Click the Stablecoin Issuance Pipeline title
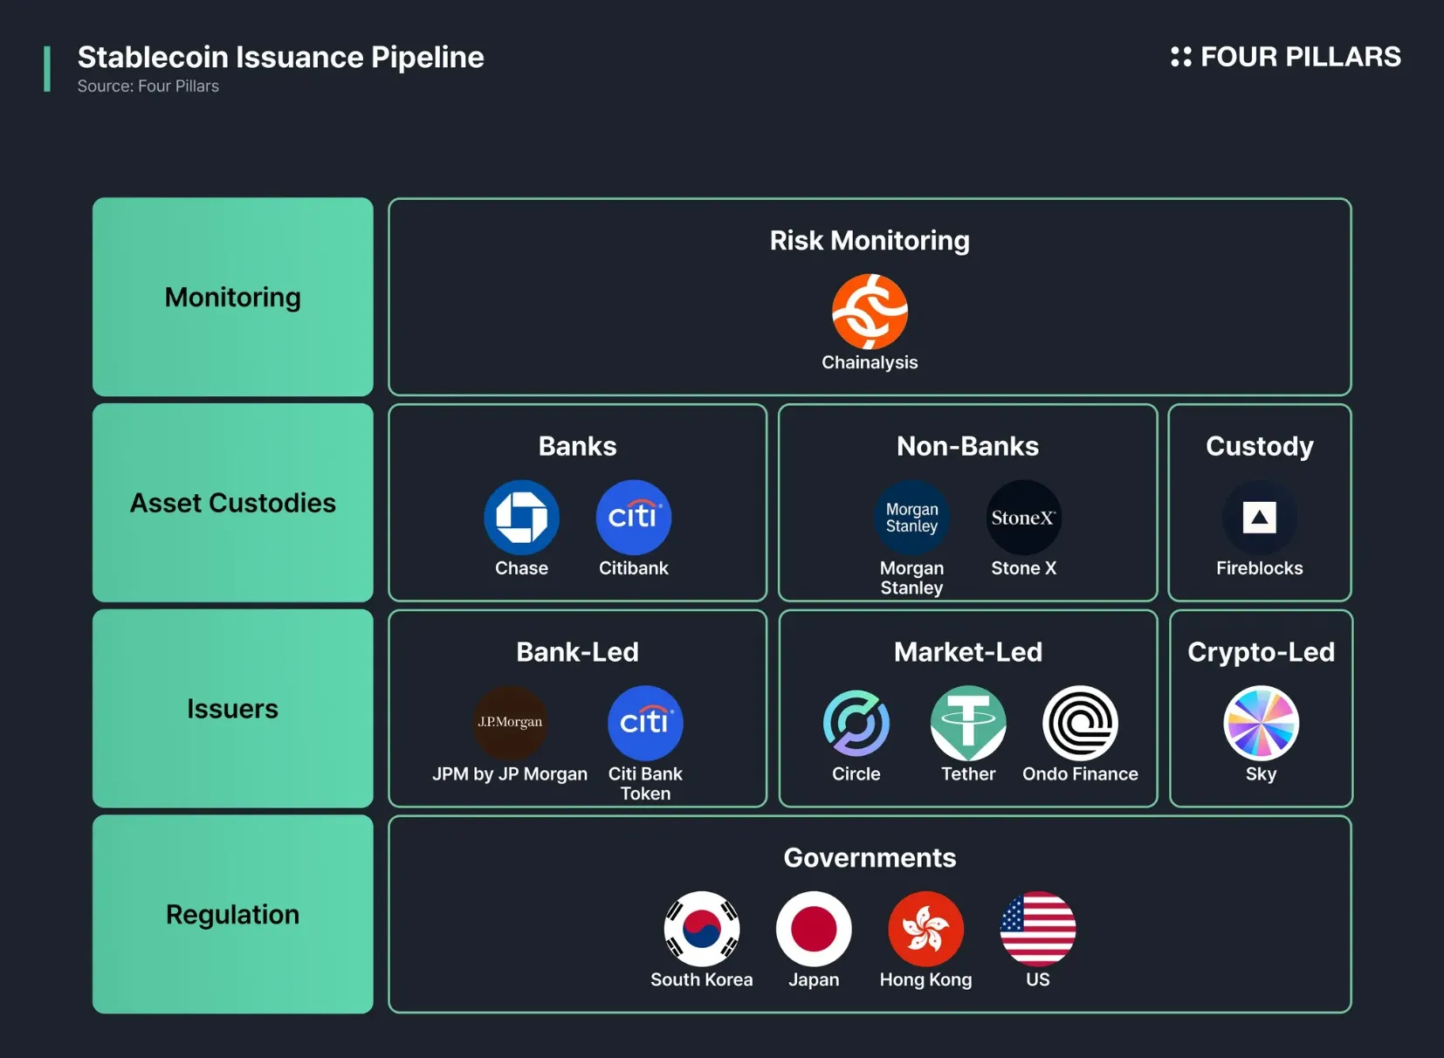Image resolution: width=1444 pixels, height=1058 pixels. click(x=280, y=58)
